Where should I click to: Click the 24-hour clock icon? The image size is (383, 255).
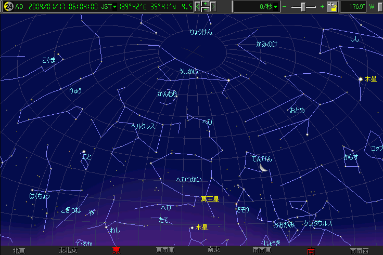(x=8, y=7)
